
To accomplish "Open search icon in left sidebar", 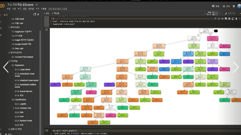I will tap(1, 22).
